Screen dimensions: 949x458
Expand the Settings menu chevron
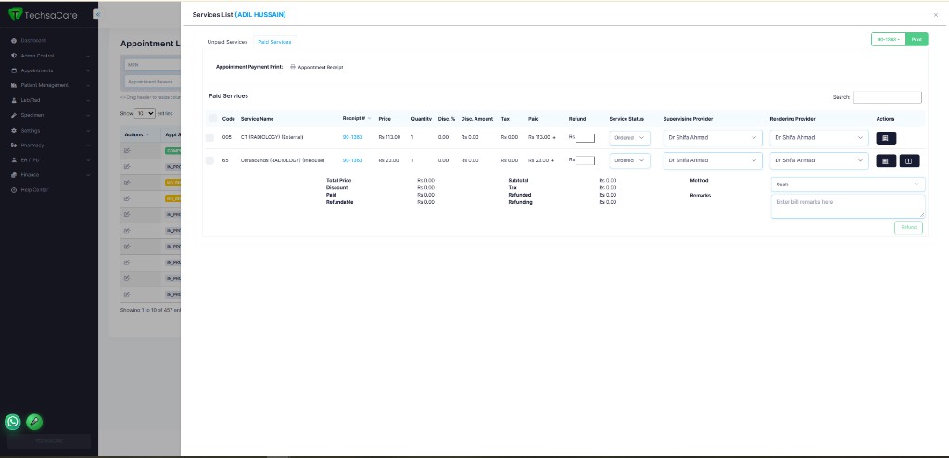[x=88, y=130]
